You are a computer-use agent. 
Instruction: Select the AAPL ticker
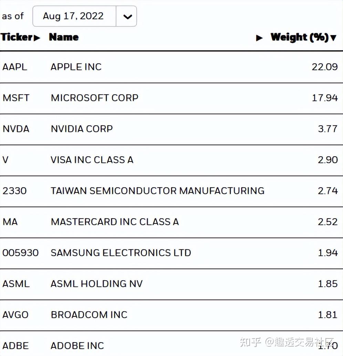coord(14,67)
